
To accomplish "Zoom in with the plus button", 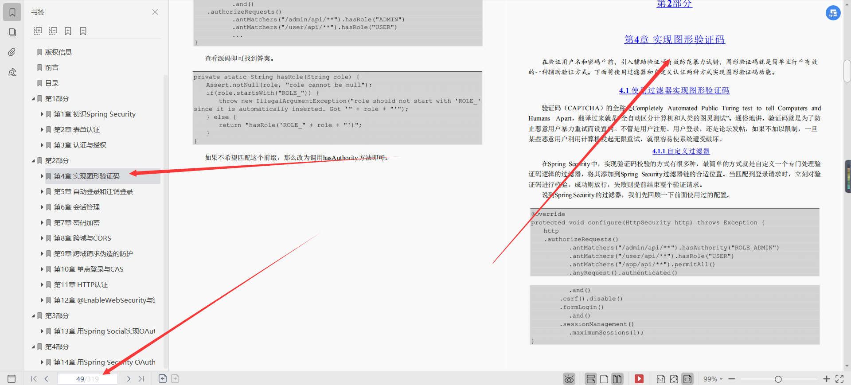I will coord(826,379).
